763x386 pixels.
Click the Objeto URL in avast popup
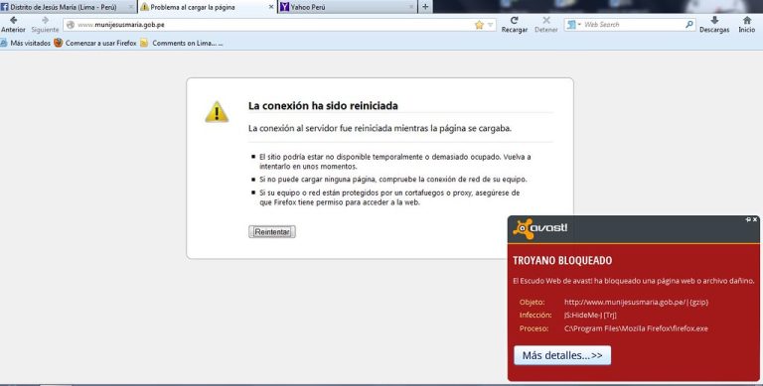(x=636, y=302)
